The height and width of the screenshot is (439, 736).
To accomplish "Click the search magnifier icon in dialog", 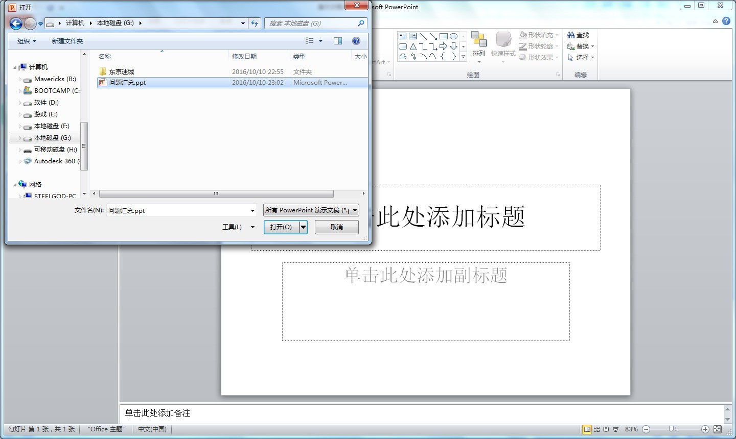I will (361, 23).
